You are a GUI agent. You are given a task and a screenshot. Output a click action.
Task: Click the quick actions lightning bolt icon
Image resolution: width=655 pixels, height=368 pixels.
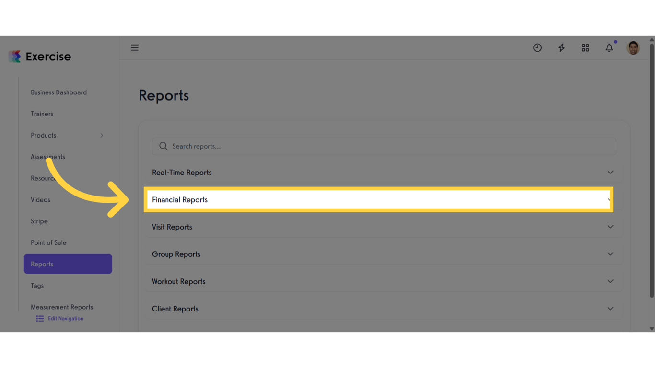(x=561, y=47)
